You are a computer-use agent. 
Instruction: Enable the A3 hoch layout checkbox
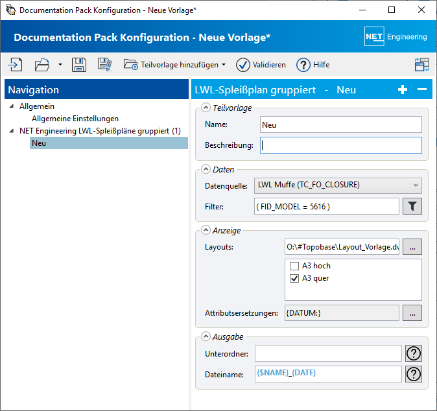294,266
